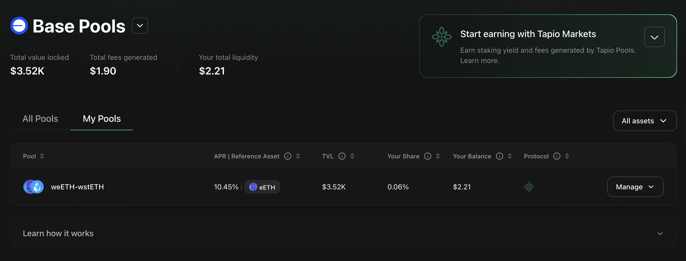Click the APR Reference Asset info icon
The height and width of the screenshot is (261, 686).
point(287,156)
